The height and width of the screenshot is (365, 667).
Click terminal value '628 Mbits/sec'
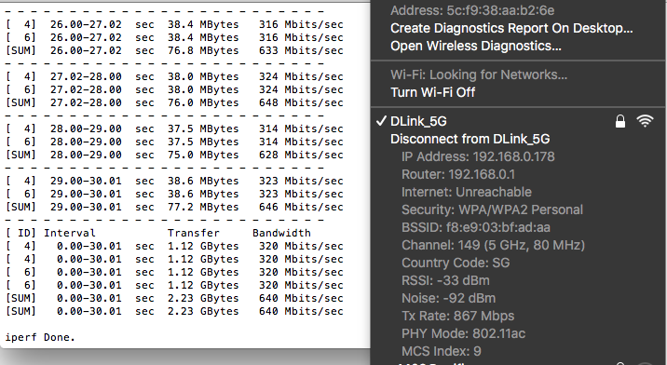pos(301,155)
